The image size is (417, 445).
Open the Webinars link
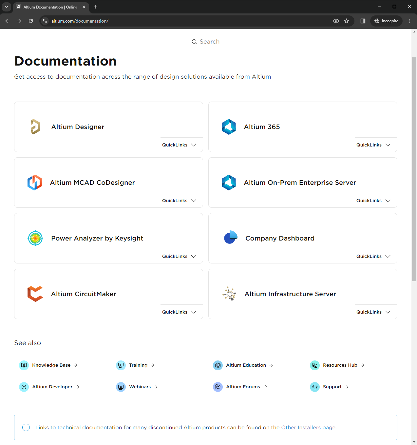pos(143,387)
